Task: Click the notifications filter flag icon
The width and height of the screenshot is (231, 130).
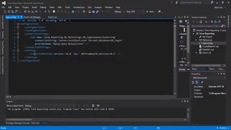Action: point(171,3)
